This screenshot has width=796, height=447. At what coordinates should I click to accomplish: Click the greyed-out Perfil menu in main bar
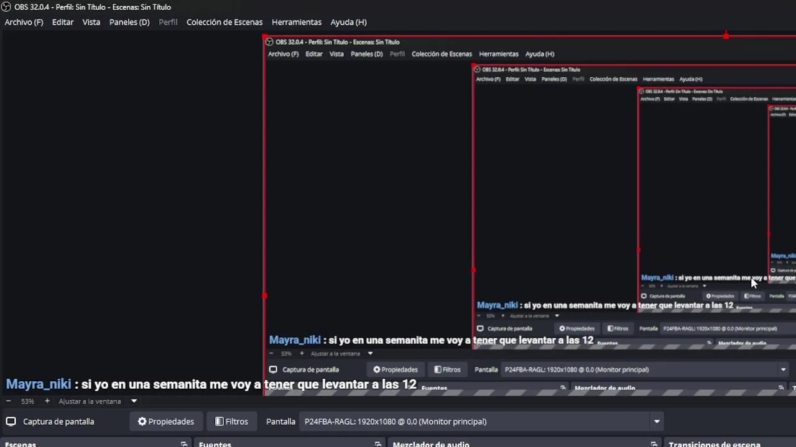point(168,22)
